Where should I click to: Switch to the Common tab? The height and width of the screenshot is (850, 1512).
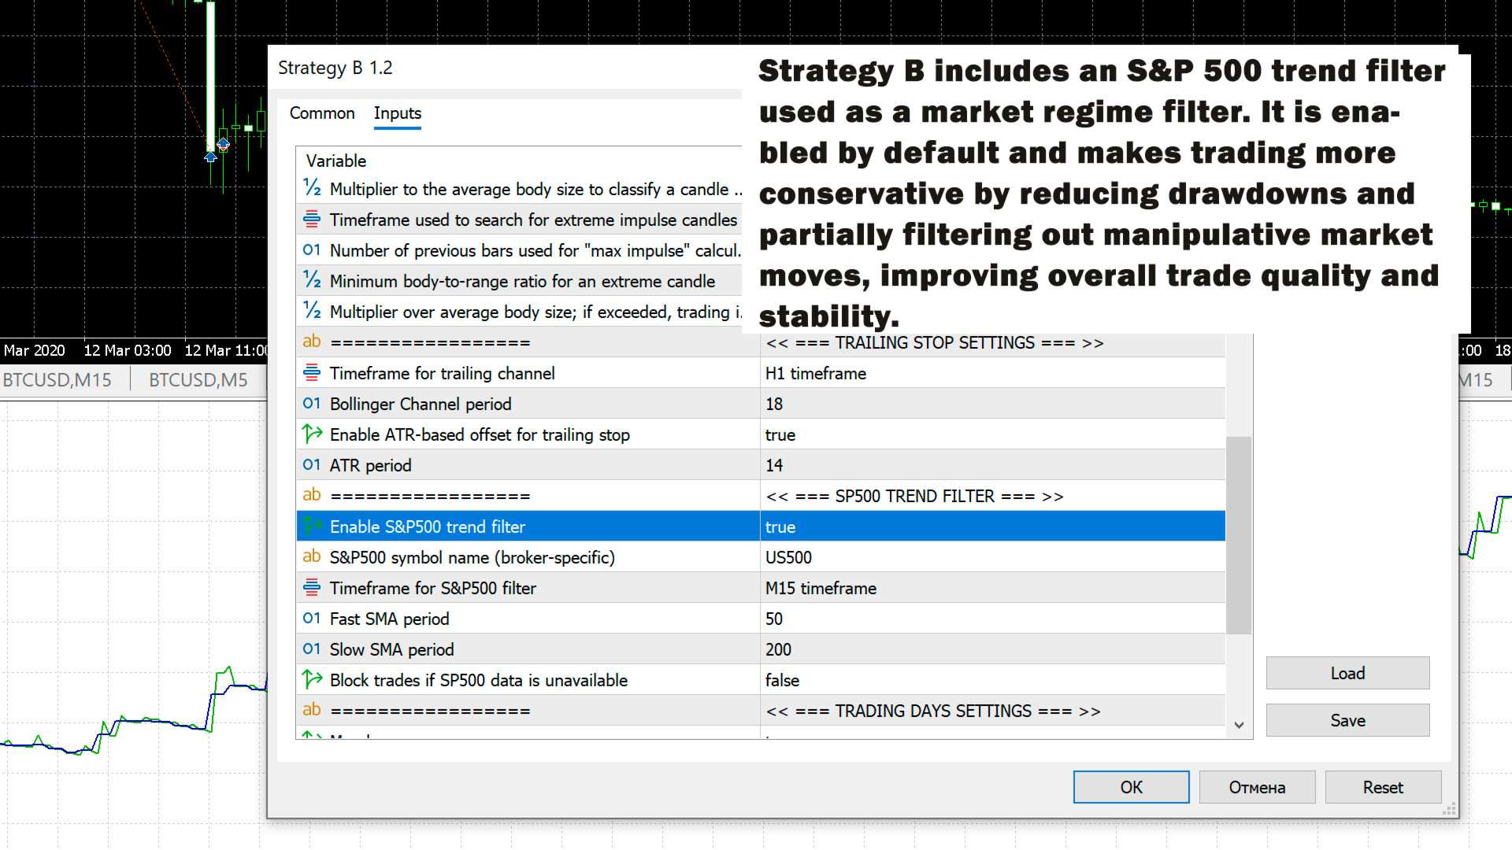pyautogui.click(x=322, y=113)
